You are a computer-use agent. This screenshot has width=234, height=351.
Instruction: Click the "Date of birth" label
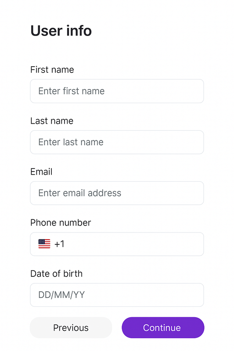pos(57,273)
